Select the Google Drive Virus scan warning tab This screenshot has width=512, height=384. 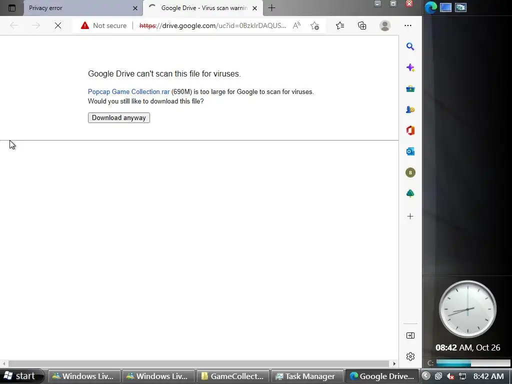point(203,8)
